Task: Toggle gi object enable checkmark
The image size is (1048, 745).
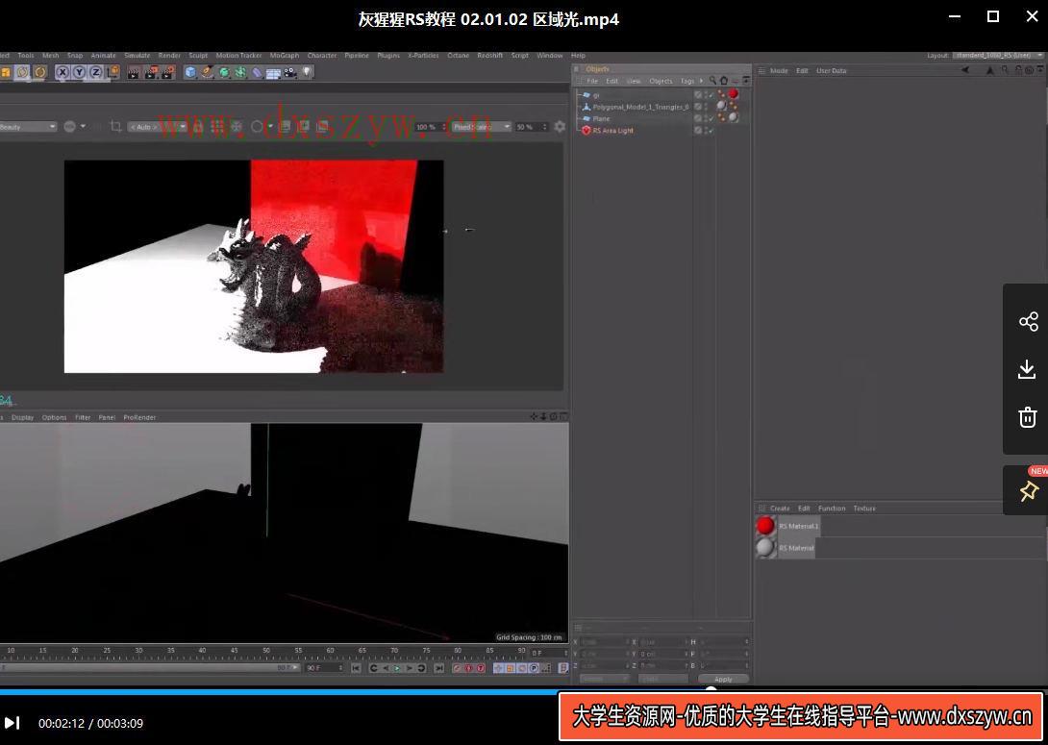Action: pyautogui.click(x=711, y=95)
